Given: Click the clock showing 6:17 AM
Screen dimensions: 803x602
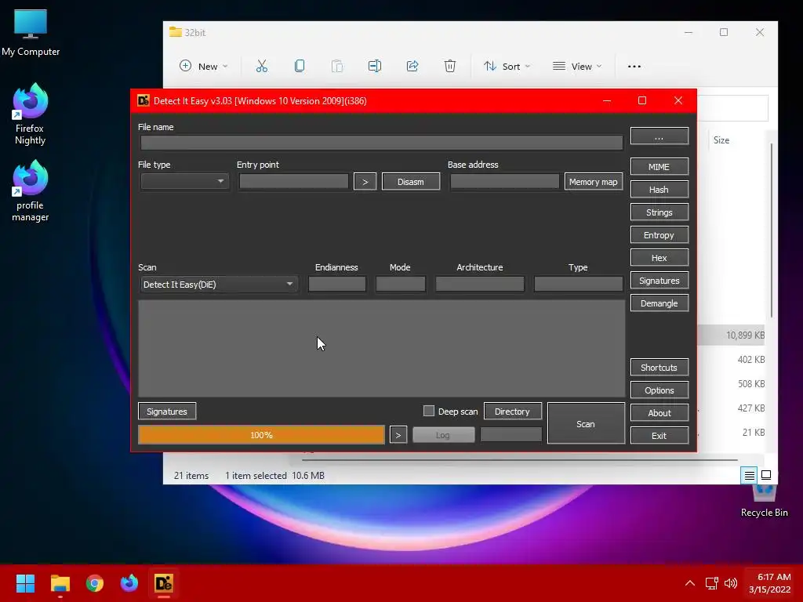Looking at the screenshot, I should pyautogui.click(x=774, y=577).
